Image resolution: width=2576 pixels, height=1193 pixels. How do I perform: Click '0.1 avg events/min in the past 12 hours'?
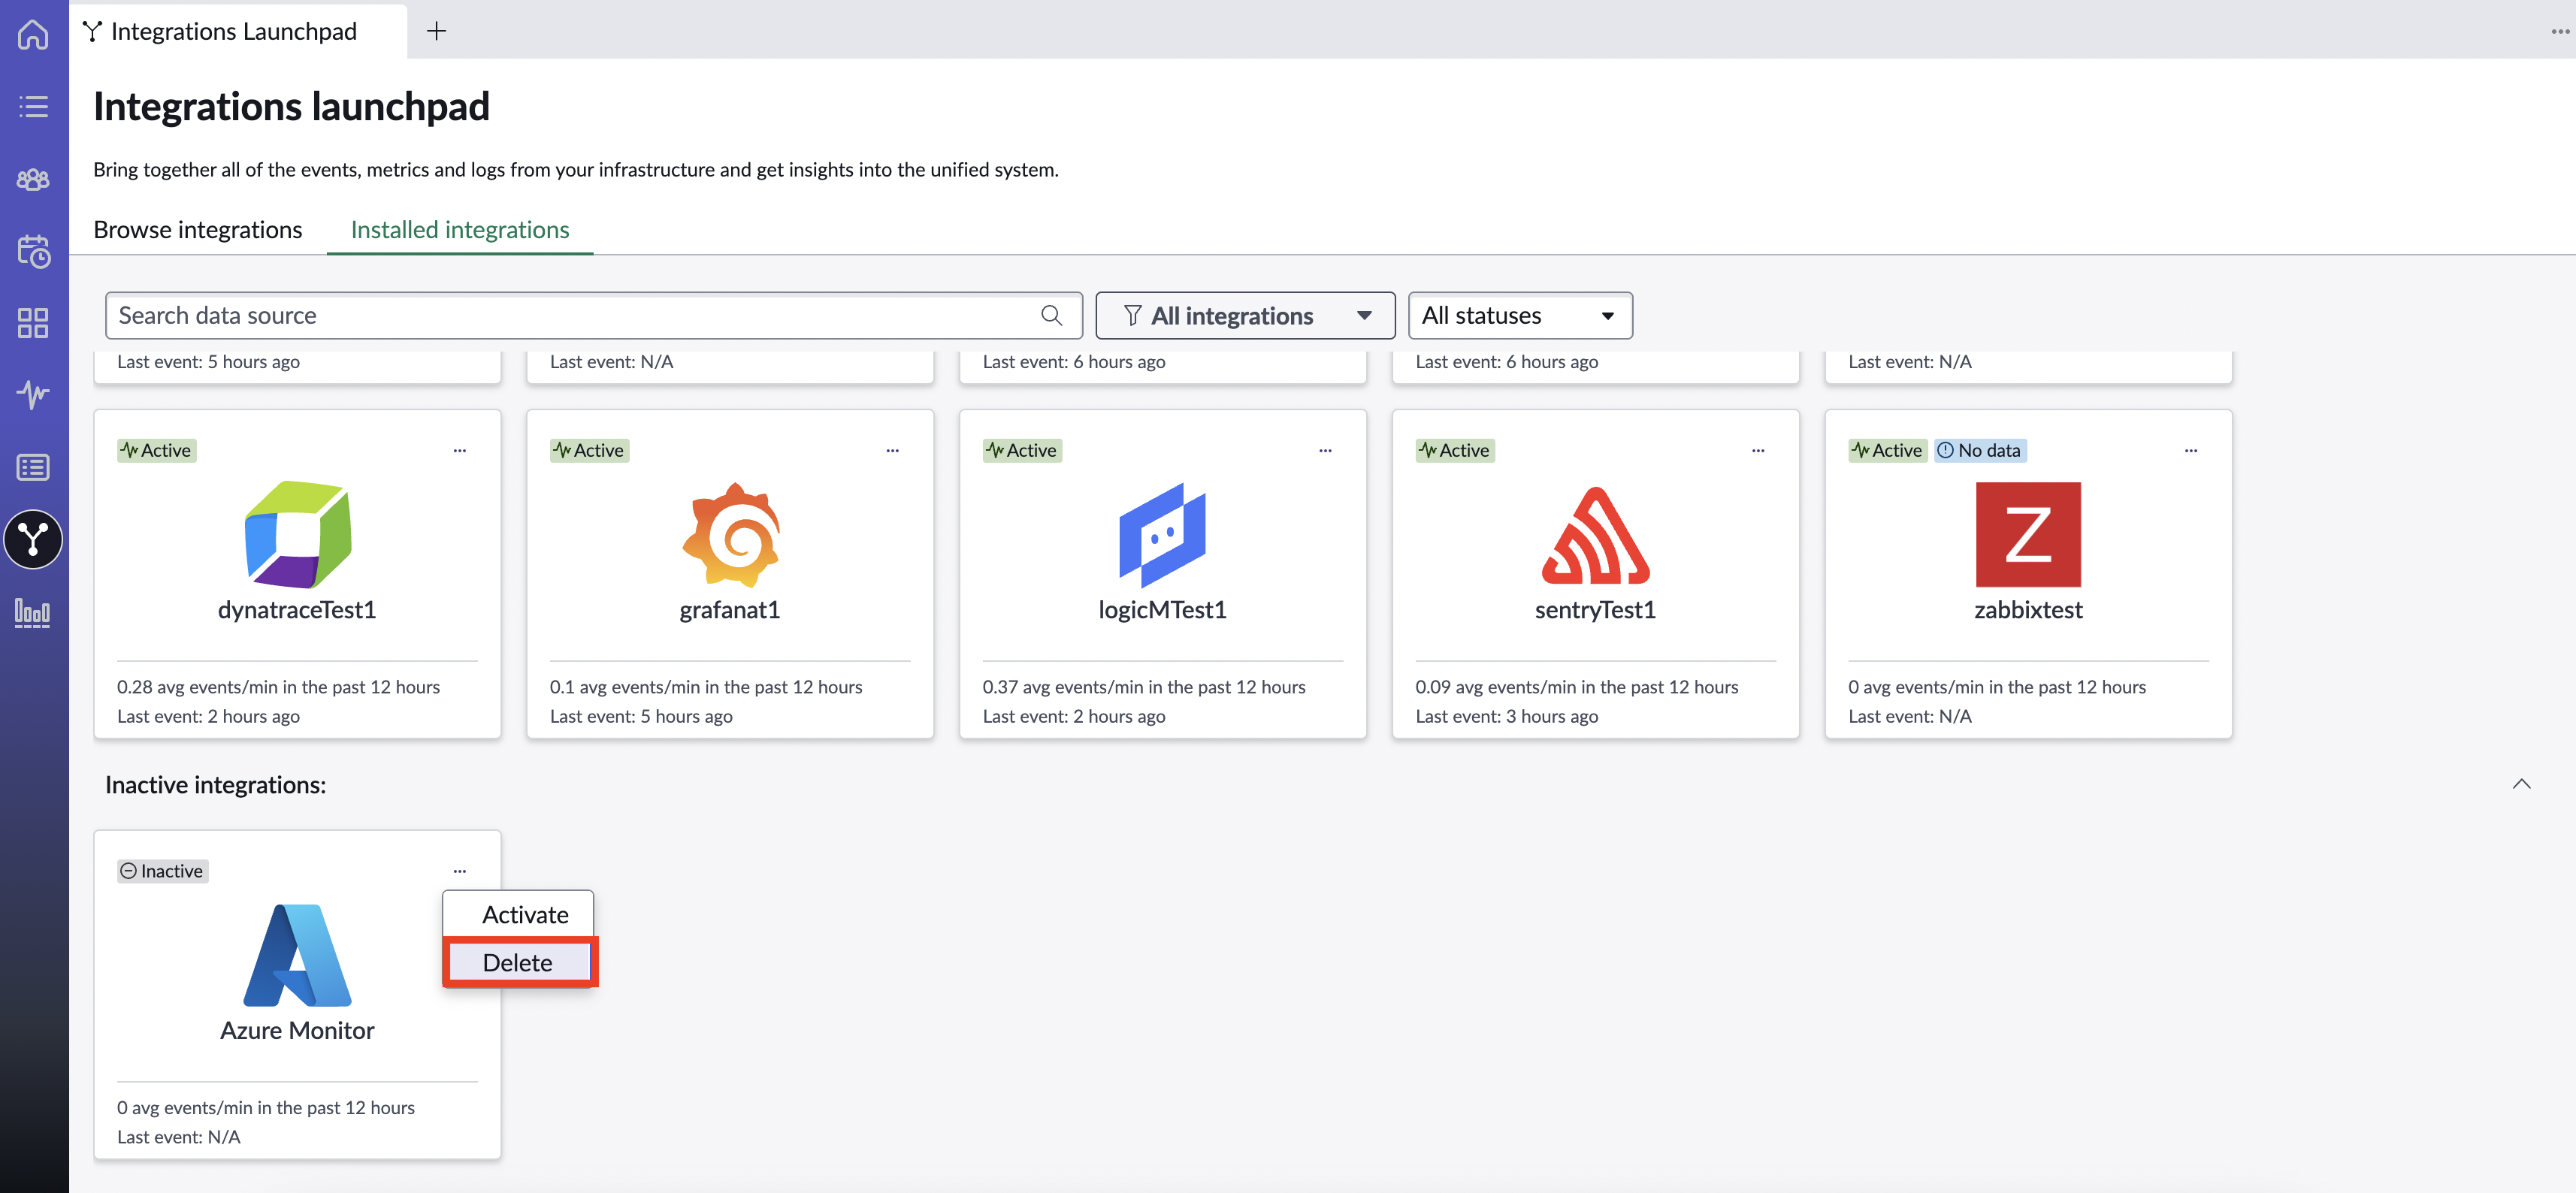point(706,688)
